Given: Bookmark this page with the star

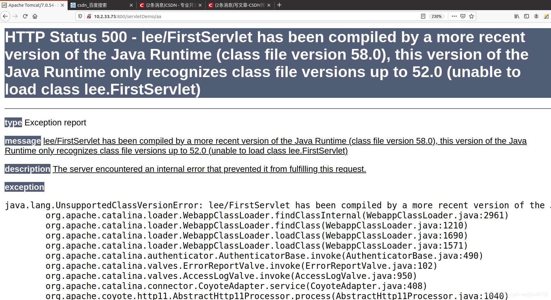Looking at the screenshot, I should click(471, 16).
